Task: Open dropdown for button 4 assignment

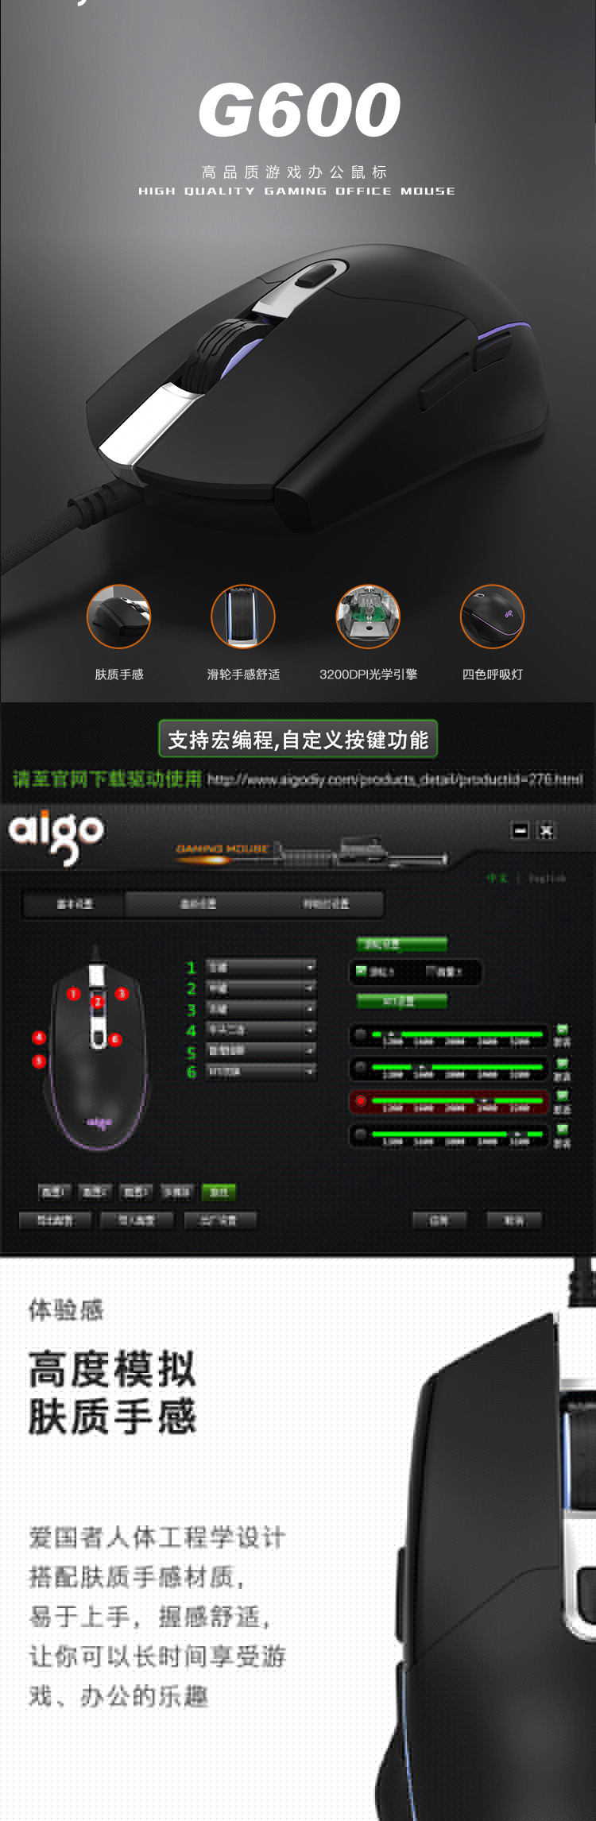Action: 261,1030
